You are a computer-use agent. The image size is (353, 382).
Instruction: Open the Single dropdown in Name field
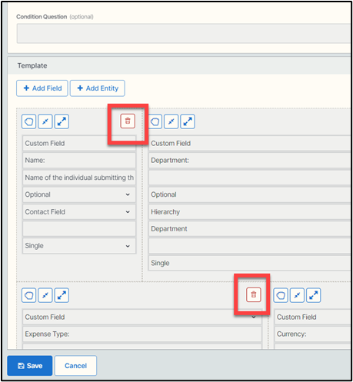point(79,246)
